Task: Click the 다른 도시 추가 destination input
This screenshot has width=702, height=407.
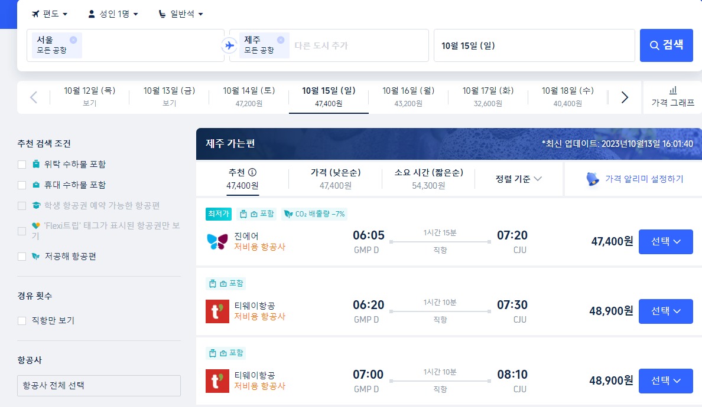Action: click(x=321, y=45)
